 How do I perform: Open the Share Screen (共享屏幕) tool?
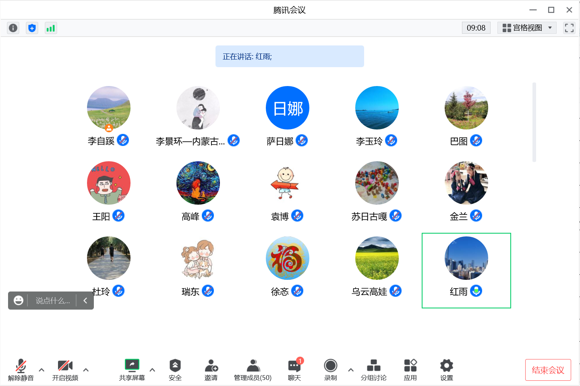click(132, 370)
